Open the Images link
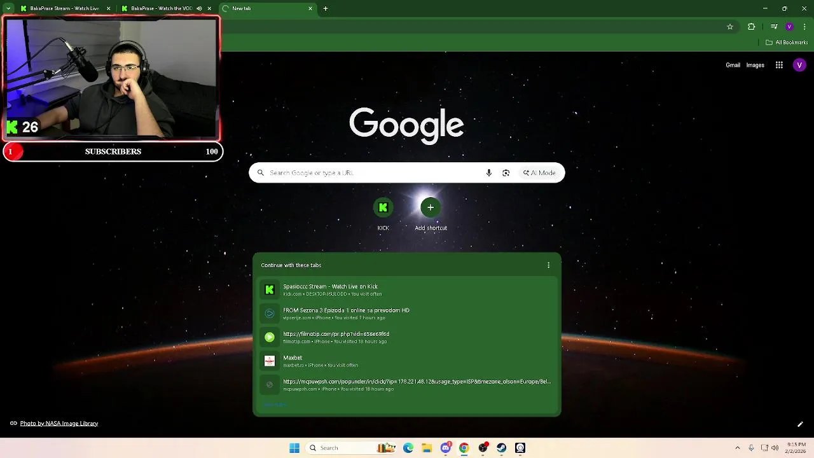 click(755, 65)
